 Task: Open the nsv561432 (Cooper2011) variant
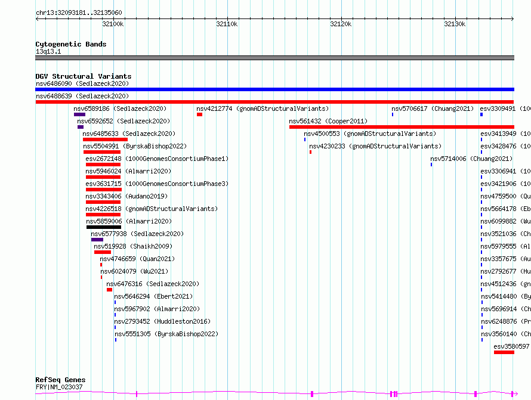328,121
